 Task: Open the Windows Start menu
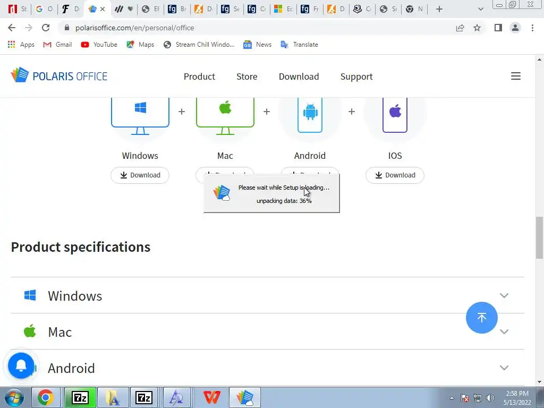point(14,397)
